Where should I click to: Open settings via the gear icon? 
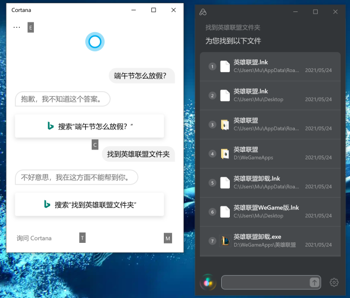tap(334, 282)
